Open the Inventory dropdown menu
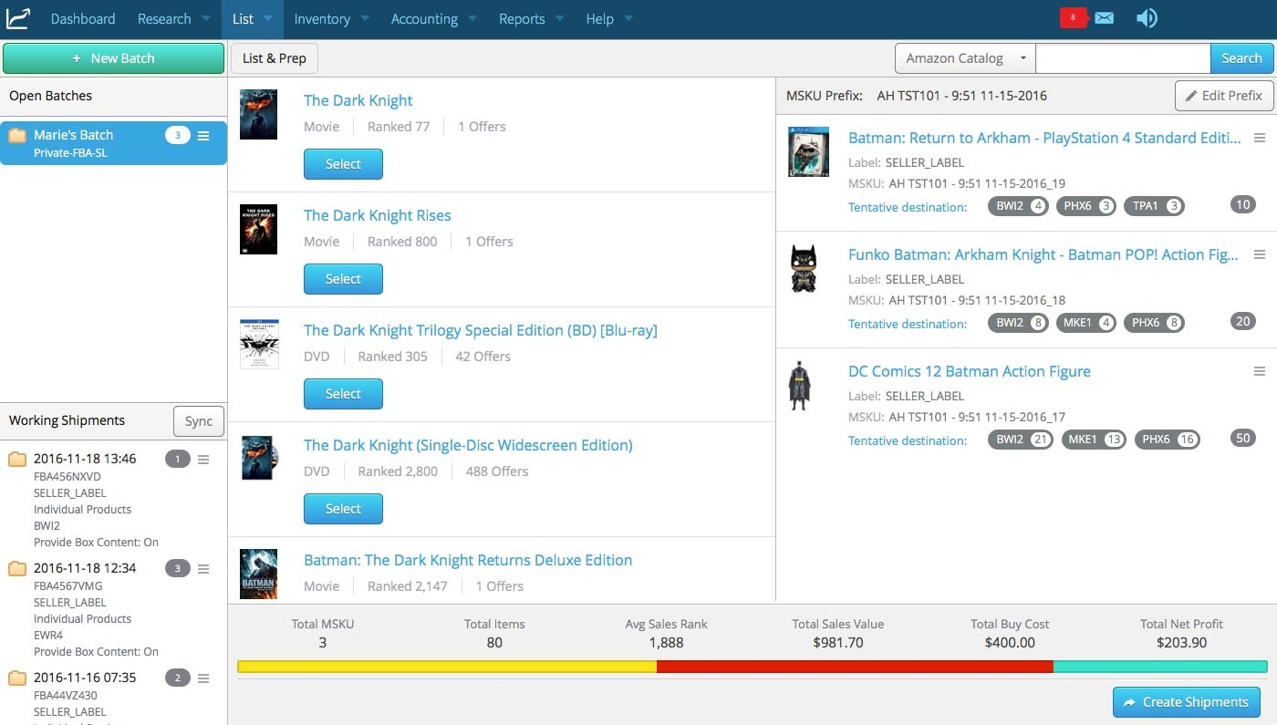The width and height of the screenshot is (1277, 725). [x=331, y=18]
